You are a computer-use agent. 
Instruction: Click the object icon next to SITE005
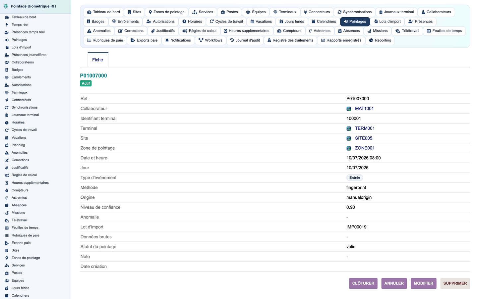tap(349, 138)
